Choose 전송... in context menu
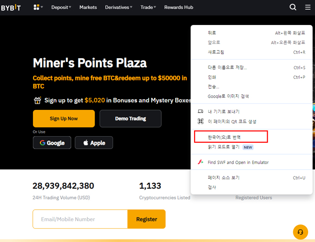Viewport: 315px width, 242px height. (x=252, y=87)
